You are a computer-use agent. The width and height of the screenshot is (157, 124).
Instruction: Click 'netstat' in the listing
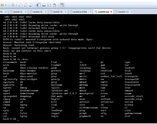click(x=84, y=102)
